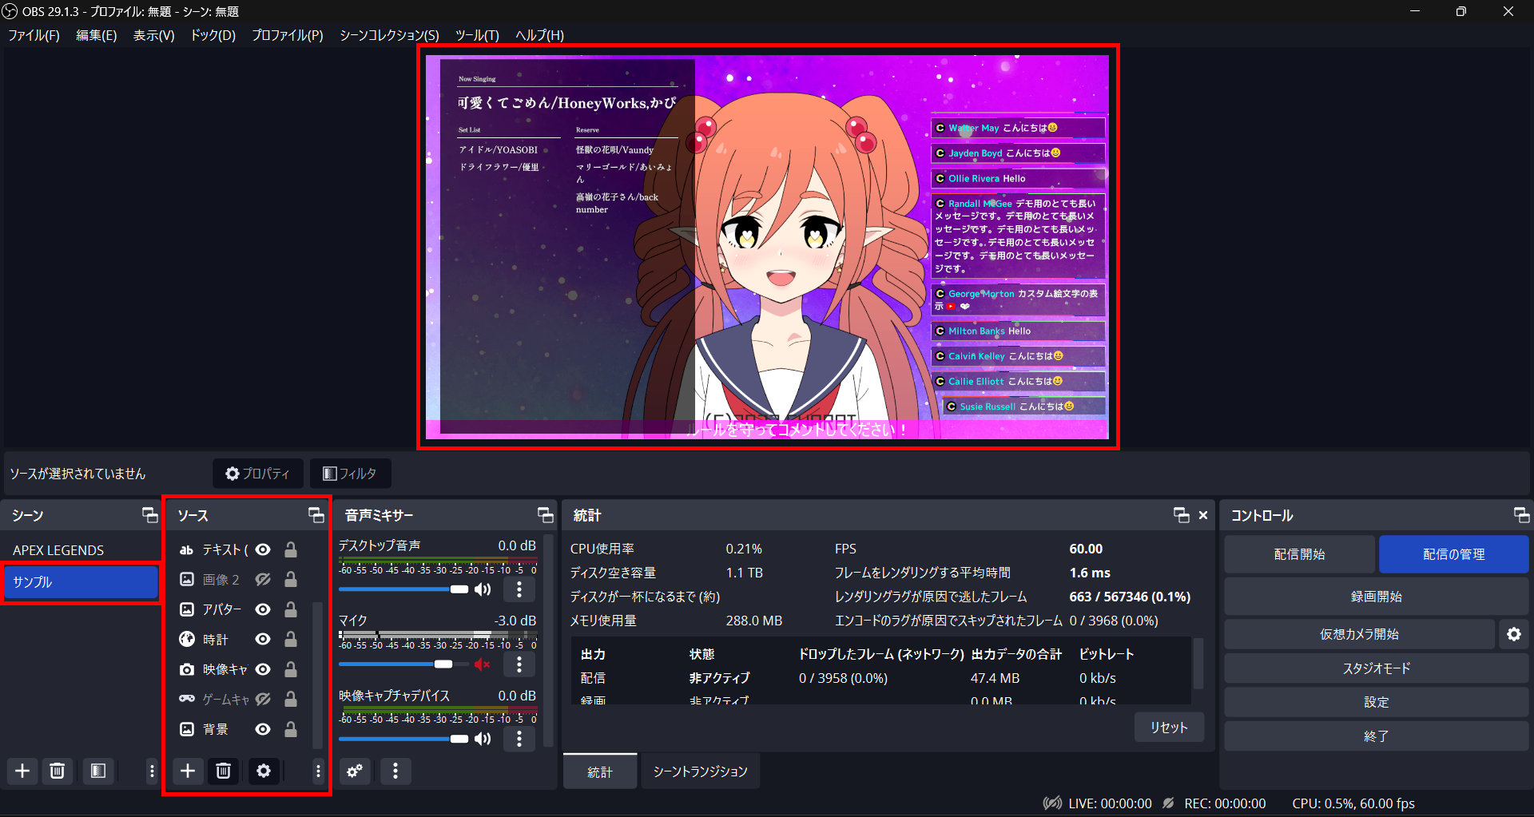The width and height of the screenshot is (1534, 817).
Task: Open the シーンコレクション(S) menu
Action: pyautogui.click(x=389, y=35)
